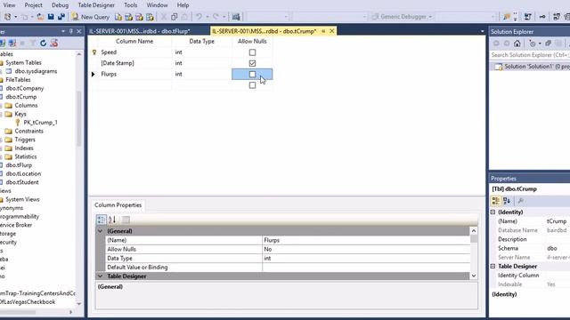
Task: Select the PK_tCrump_1 key
Action: (x=40, y=123)
